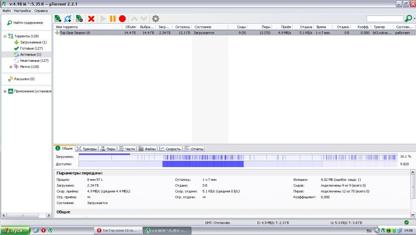Switch to the Пиры tab
The width and height of the screenshot is (416, 235).
[108, 149]
